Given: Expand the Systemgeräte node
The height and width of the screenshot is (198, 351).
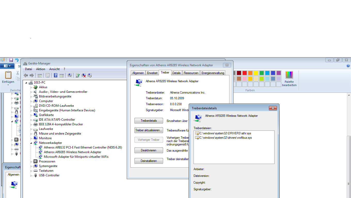Looking at the screenshot, I should (31, 166).
